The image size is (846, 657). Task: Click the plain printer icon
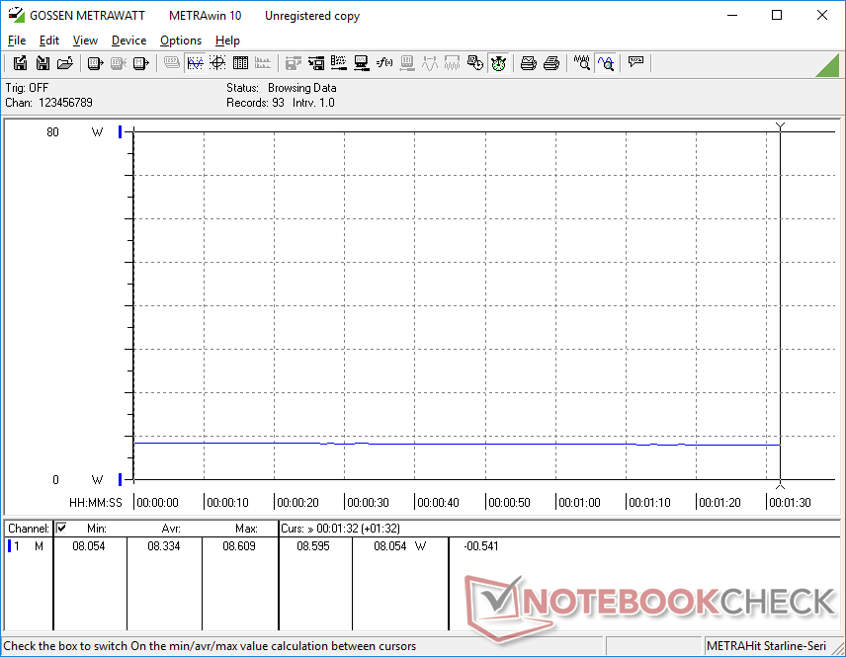click(x=550, y=63)
